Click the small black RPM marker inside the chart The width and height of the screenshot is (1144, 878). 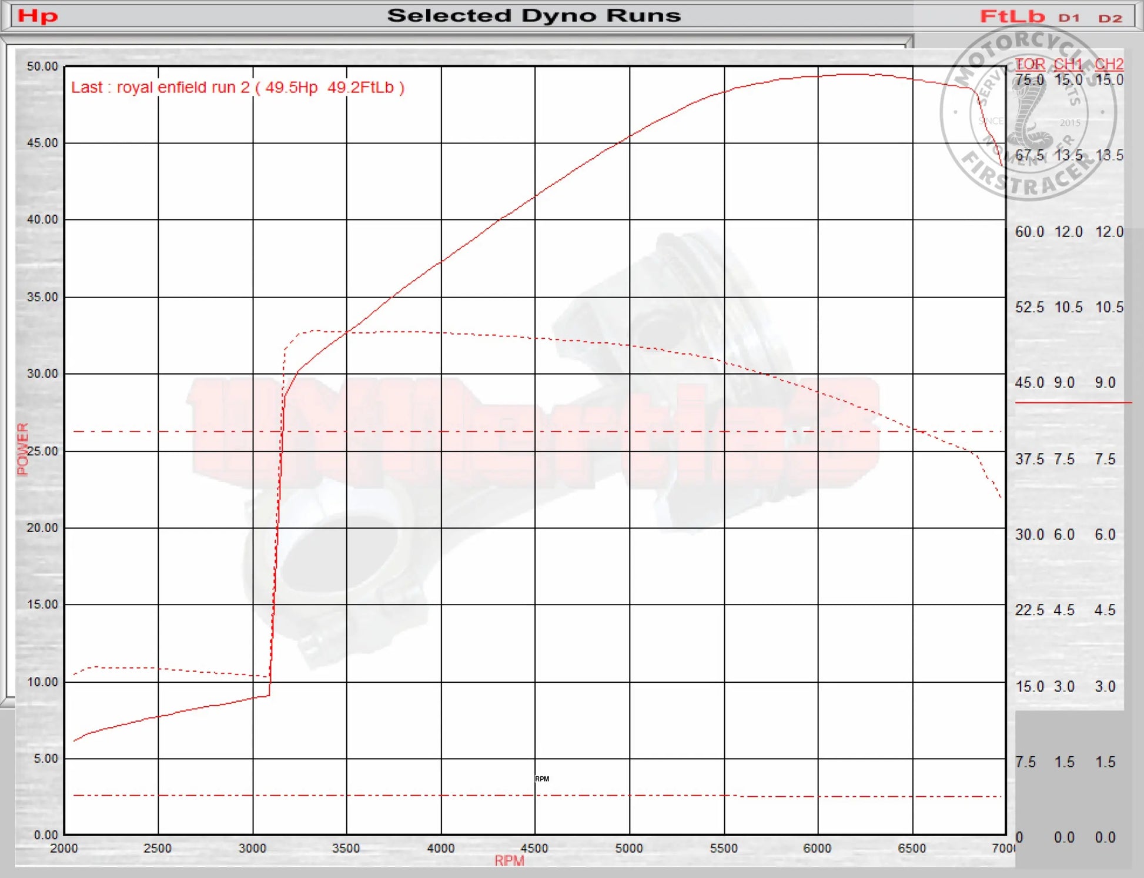542,779
